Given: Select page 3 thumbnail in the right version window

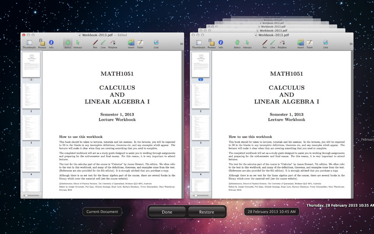Looking at the screenshot, I should (201, 127).
